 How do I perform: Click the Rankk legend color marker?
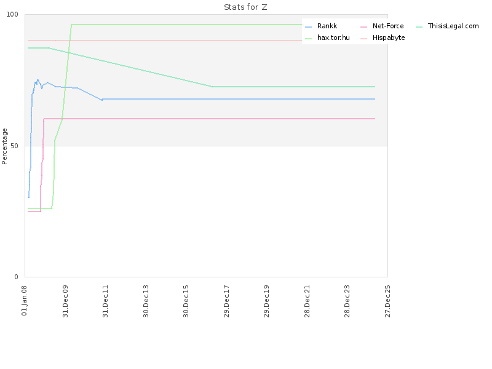click(309, 26)
